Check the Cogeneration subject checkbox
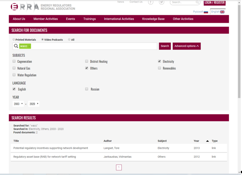Image resolution: width=242 pixels, height=176 pixels. coord(14,61)
